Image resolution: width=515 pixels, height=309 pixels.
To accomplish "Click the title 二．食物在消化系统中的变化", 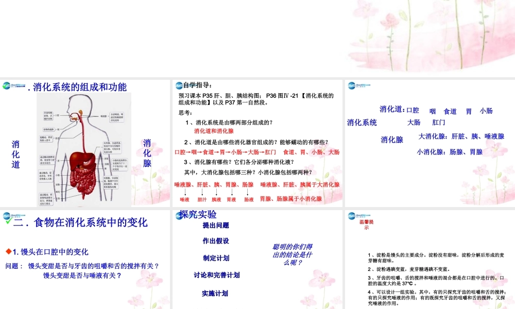I will pyautogui.click(x=80, y=222).
